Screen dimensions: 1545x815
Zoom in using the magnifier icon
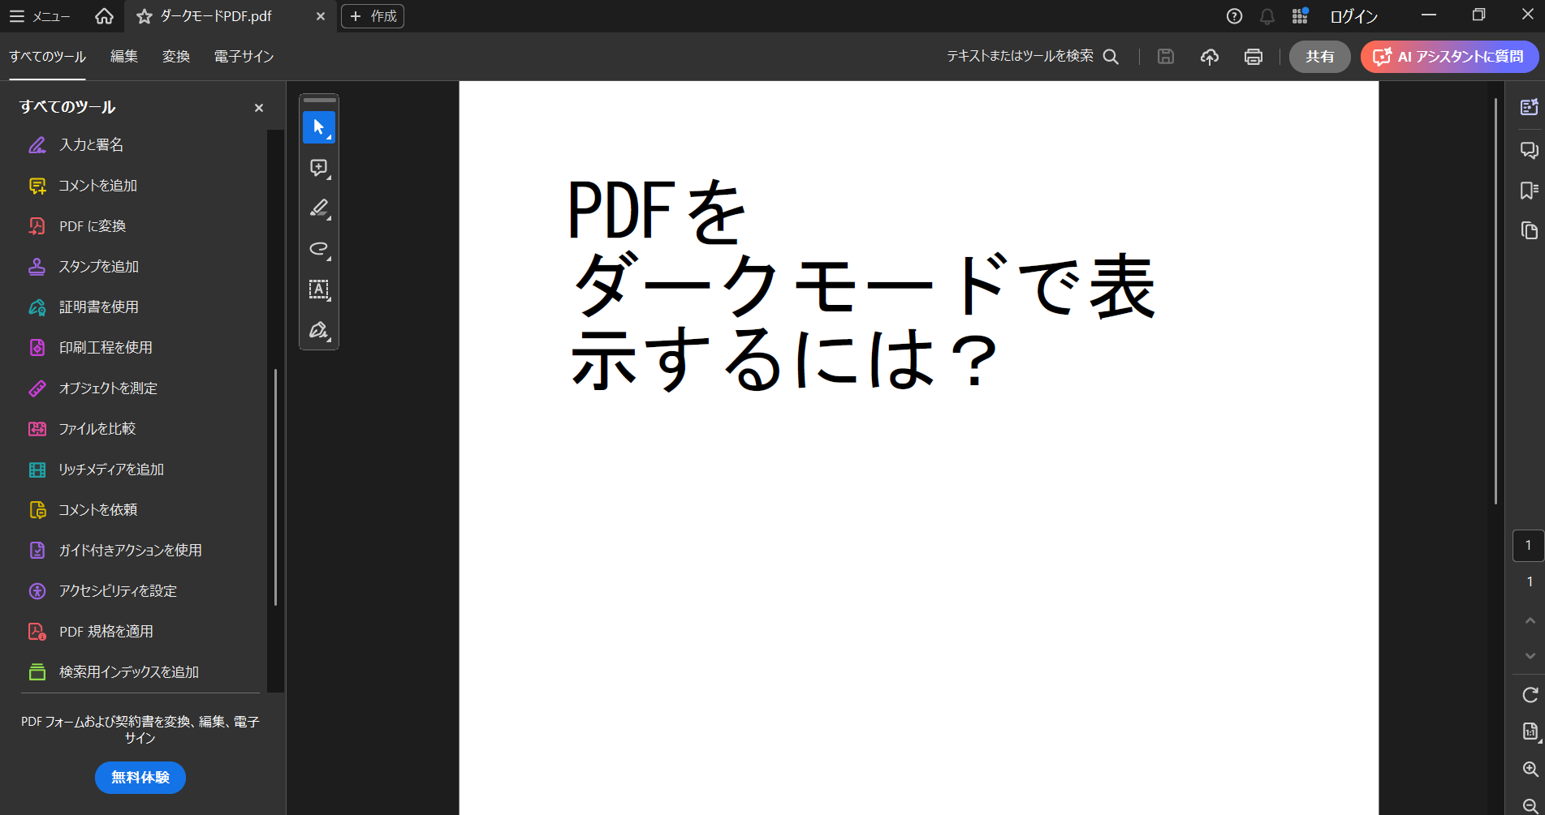pyautogui.click(x=1528, y=769)
